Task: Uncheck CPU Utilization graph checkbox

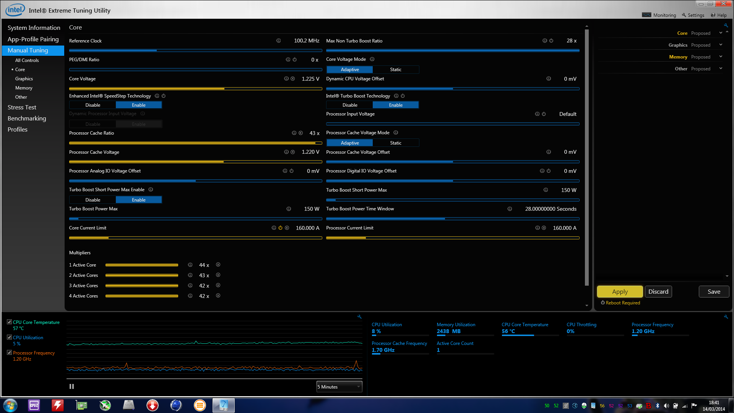Action: pos(10,337)
